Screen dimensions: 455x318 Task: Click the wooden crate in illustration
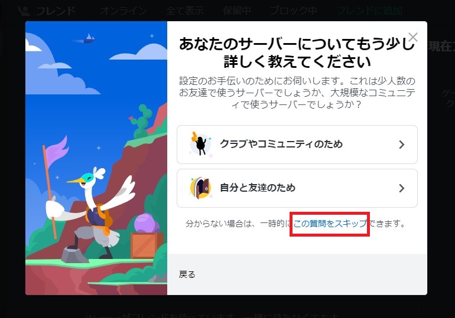click(x=146, y=245)
